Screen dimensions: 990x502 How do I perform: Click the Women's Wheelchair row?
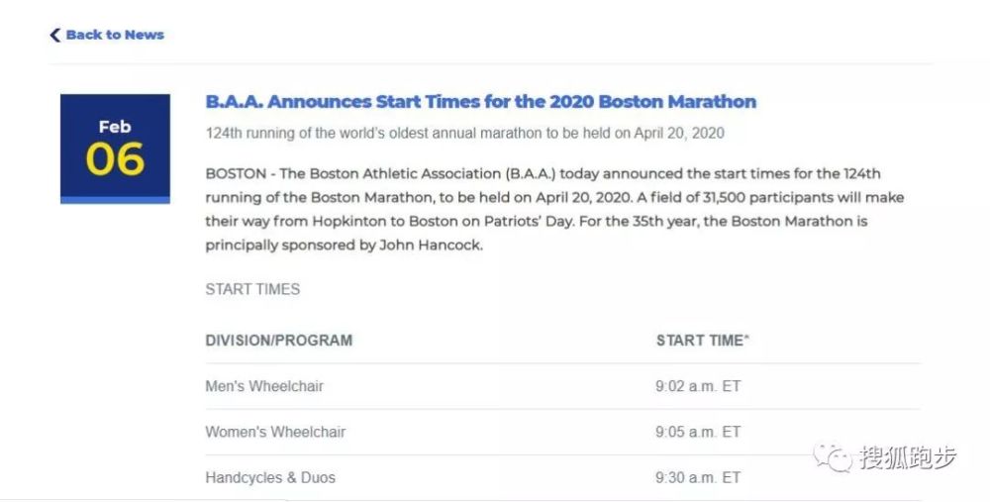tap(562, 432)
